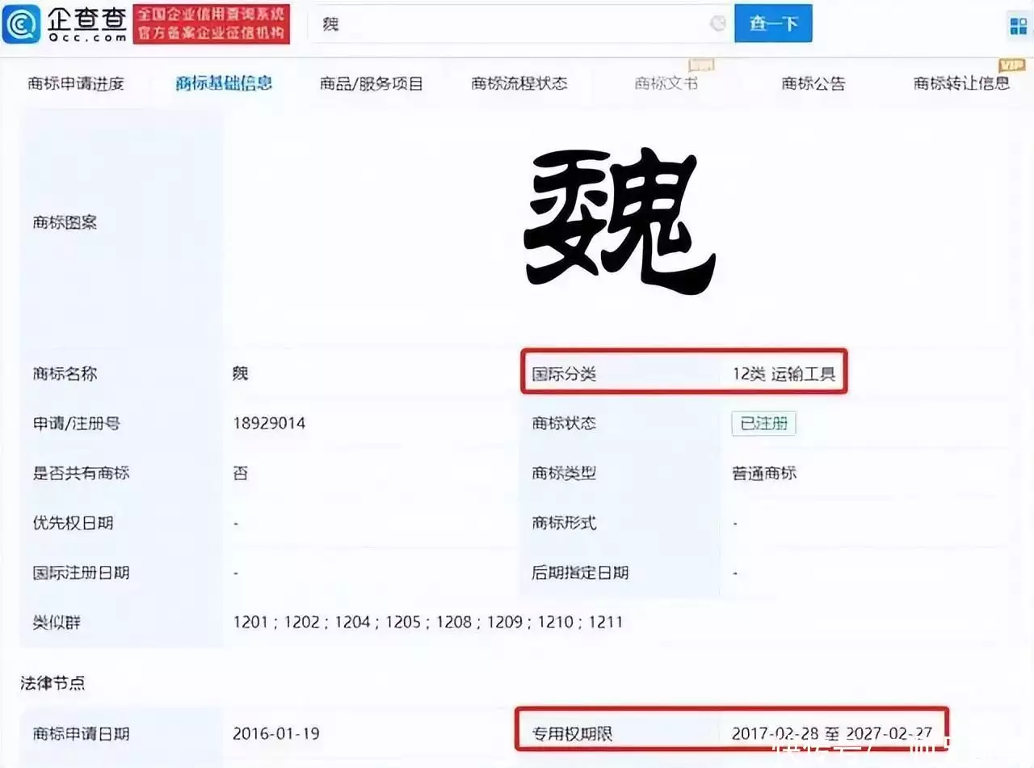Click the badge icon above 商标文书 tab
Image resolution: width=1034 pixels, height=768 pixels.
[700, 65]
